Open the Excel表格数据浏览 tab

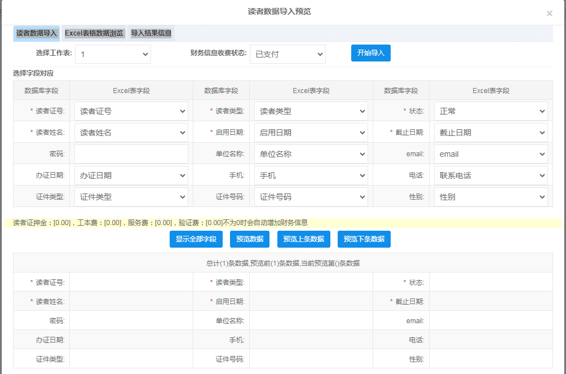point(94,33)
